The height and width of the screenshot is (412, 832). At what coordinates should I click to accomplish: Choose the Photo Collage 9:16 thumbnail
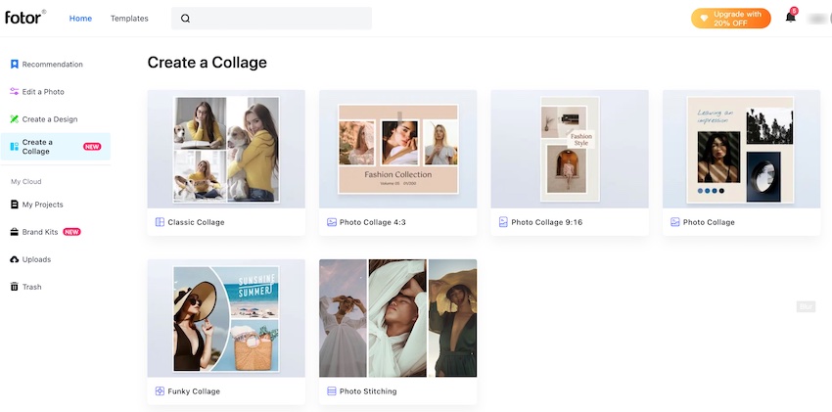(570, 149)
